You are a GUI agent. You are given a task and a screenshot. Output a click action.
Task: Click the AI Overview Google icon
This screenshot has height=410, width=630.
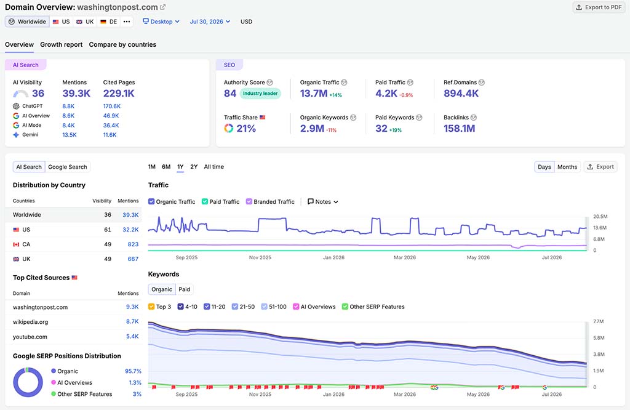pos(16,116)
